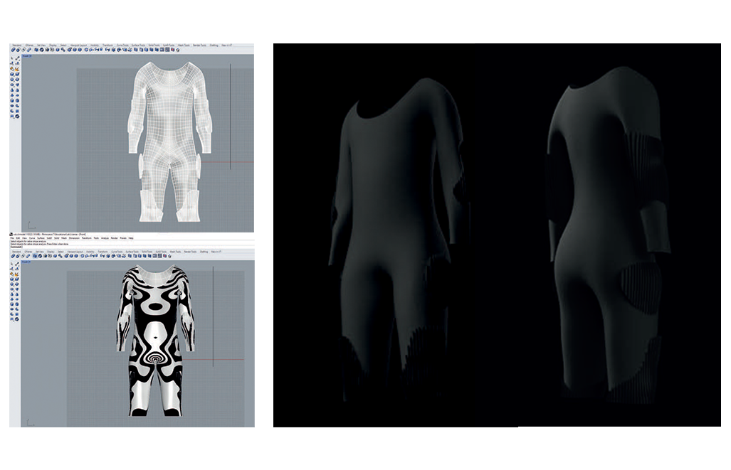
Task: Switch to Render Tools tab in lower window
Action: 190,252
